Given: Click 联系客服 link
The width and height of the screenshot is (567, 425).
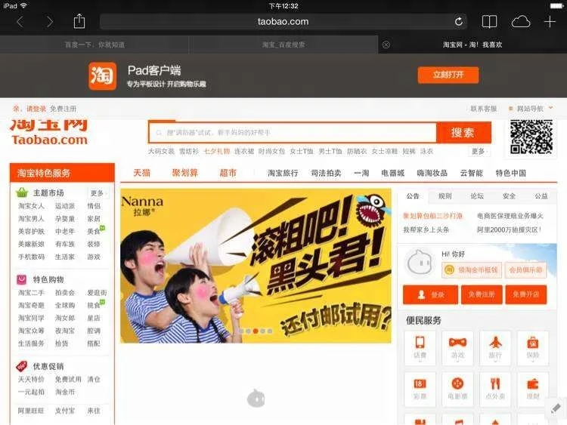Looking at the screenshot, I should click(x=484, y=109).
